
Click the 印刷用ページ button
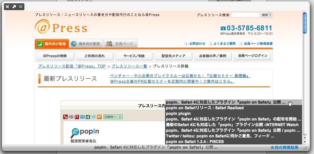[113, 117]
